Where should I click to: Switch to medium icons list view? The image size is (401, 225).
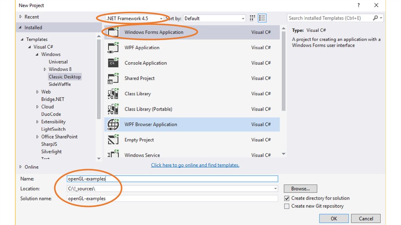[262, 18]
